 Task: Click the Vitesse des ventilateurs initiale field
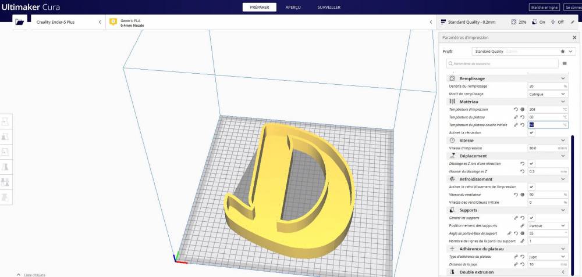tap(548, 203)
